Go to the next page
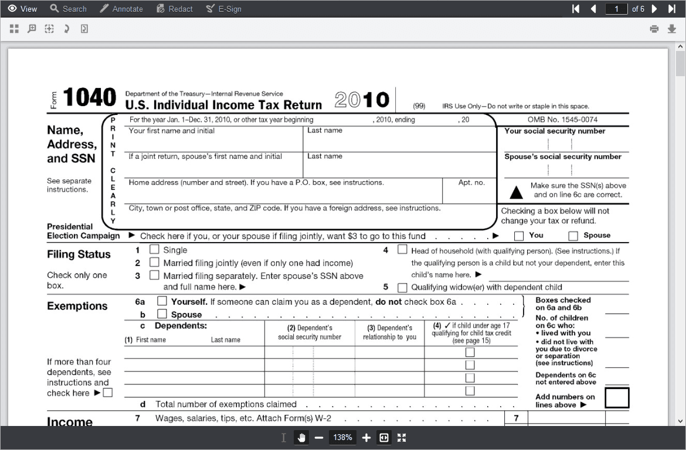 654,9
